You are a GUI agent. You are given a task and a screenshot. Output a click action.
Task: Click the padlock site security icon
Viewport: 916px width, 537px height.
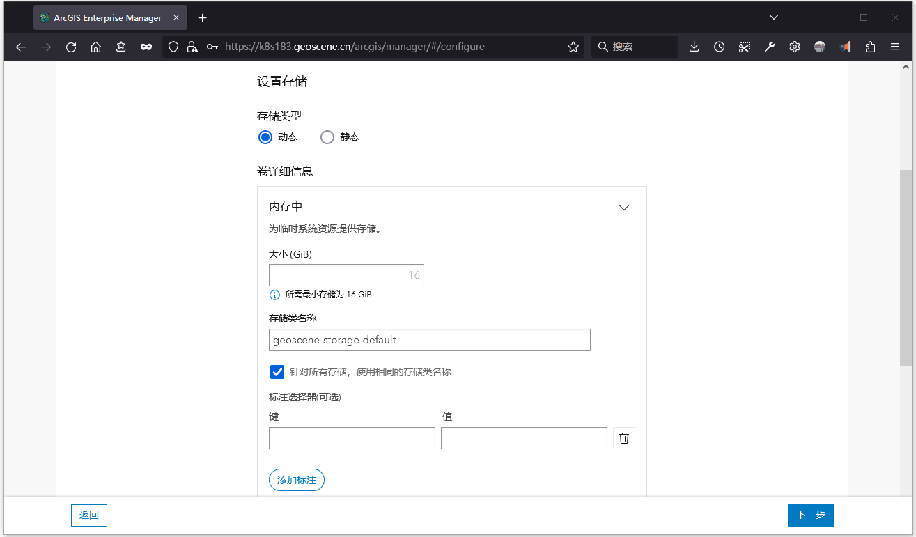pos(192,47)
